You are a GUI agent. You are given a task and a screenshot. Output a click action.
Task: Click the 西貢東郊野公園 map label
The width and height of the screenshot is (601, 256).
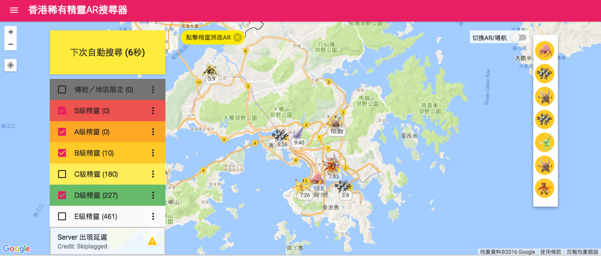tap(430, 108)
